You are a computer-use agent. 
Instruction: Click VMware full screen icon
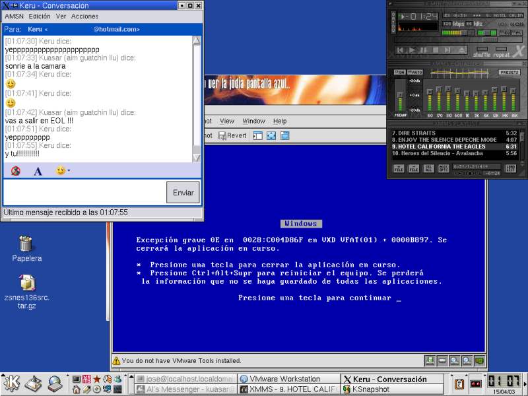point(271,136)
